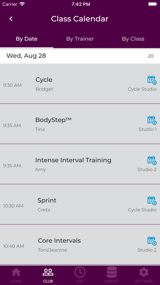Add BodyStep class to calendar
The image size is (160, 285).
click(x=152, y=120)
